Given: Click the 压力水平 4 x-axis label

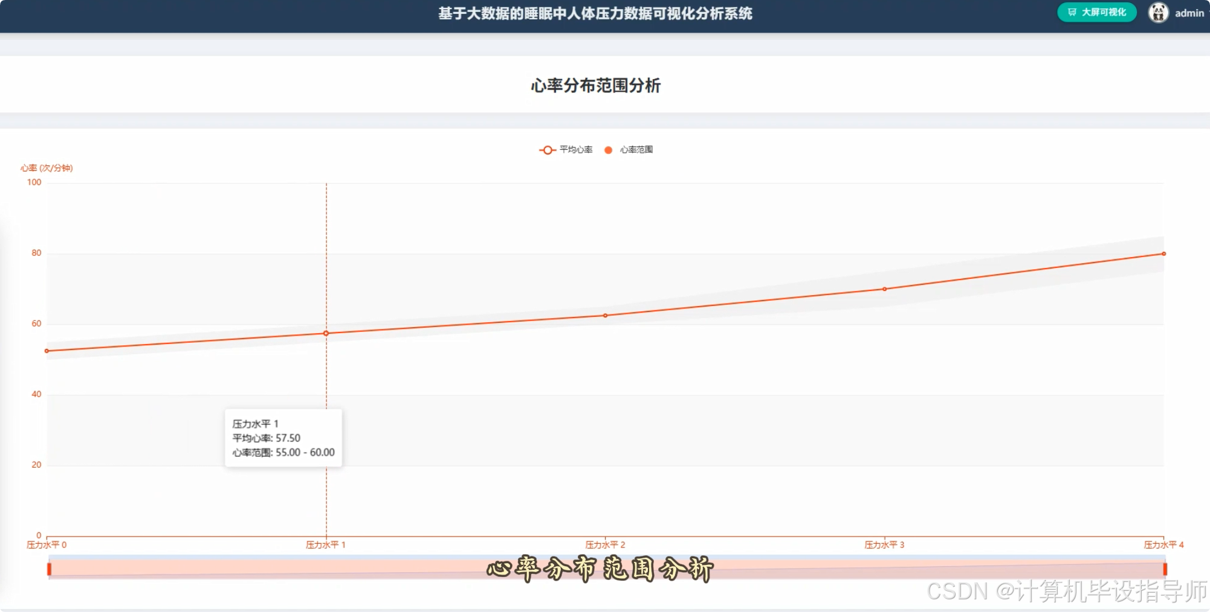Looking at the screenshot, I should click(x=1163, y=545).
